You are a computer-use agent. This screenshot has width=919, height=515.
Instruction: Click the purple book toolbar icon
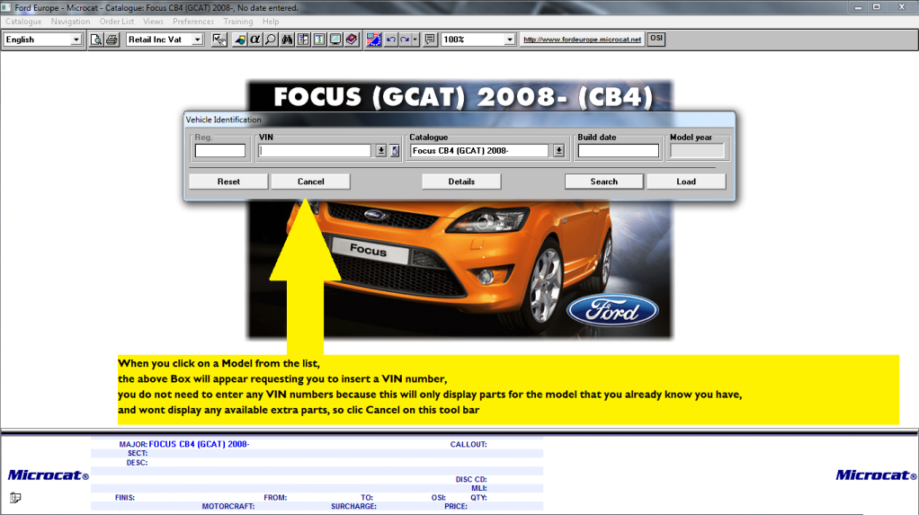351,40
